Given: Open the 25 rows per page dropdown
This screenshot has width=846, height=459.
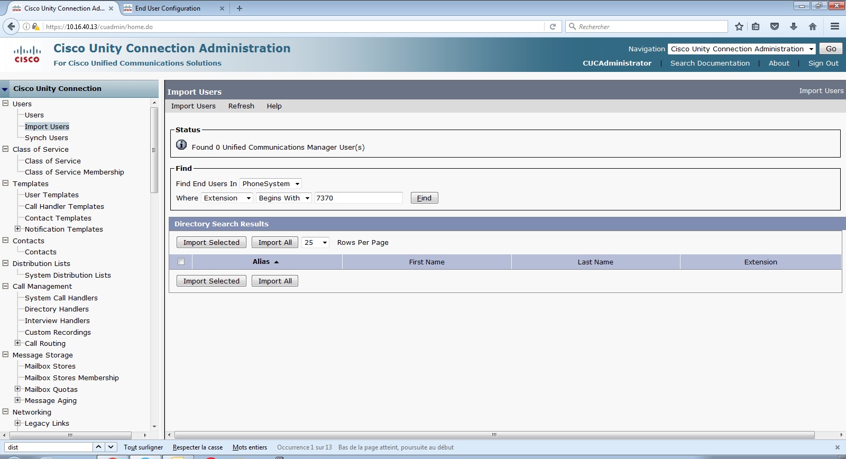Looking at the screenshot, I should 316,242.
